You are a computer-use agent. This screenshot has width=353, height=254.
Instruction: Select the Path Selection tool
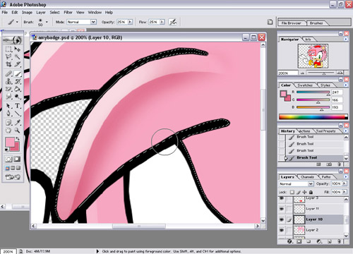coord(8,106)
